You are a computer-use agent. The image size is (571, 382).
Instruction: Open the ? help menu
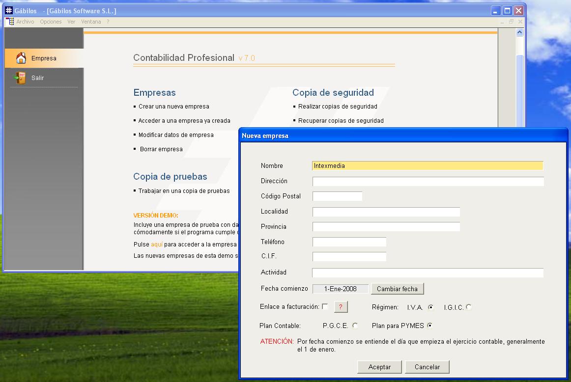pyautogui.click(x=108, y=22)
